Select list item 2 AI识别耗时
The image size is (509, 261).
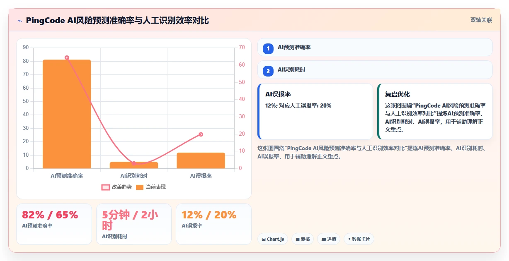point(375,70)
